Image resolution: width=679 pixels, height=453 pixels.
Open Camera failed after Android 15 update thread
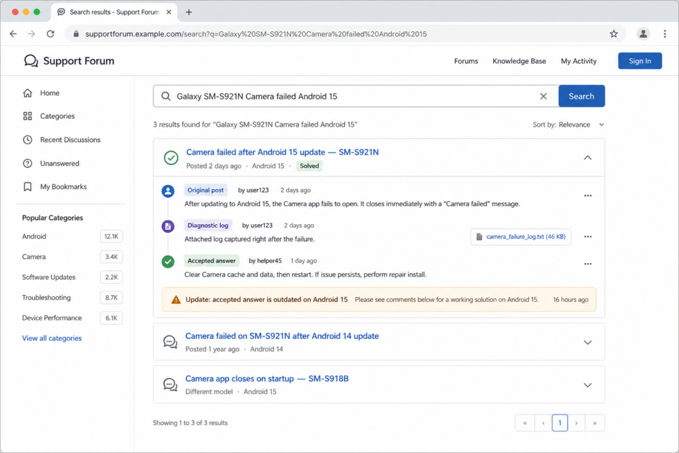tap(282, 152)
